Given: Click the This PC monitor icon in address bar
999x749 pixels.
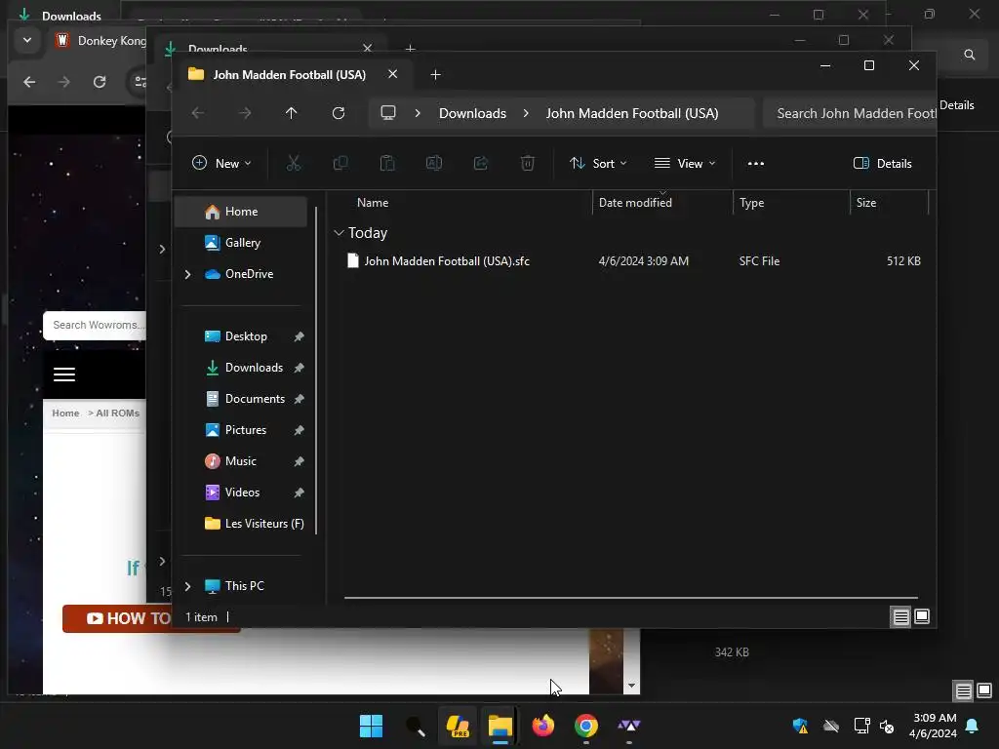Looking at the screenshot, I should (x=388, y=113).
